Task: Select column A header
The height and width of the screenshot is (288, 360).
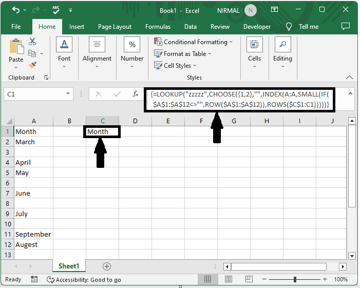Action: [x=34, y=121]
